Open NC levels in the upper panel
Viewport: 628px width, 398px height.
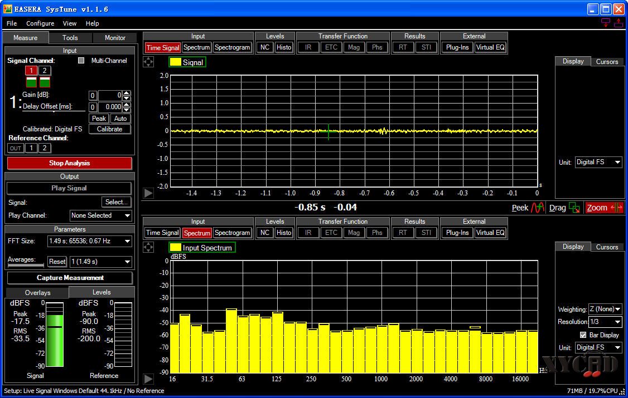point(265,47)
